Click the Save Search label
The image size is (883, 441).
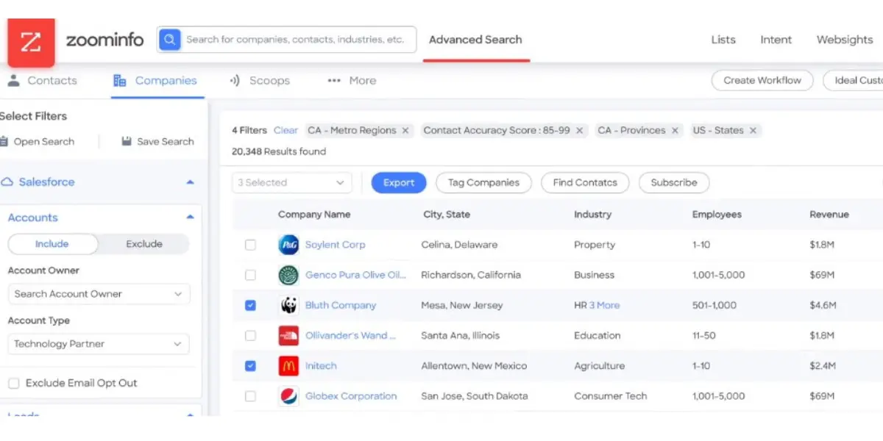point(166,142)
